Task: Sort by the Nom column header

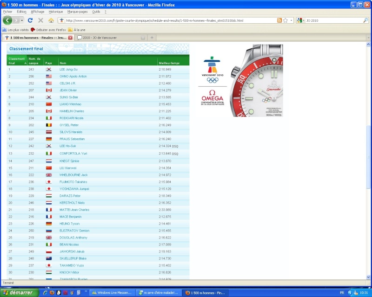Action: pos(108,61)
